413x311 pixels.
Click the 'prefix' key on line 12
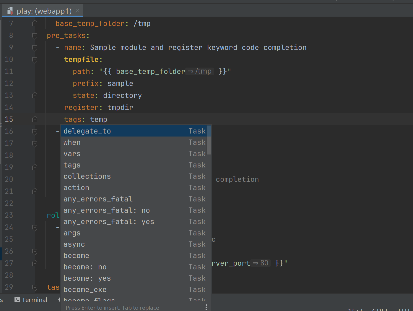pyautogui.click(x=86, y=84)
